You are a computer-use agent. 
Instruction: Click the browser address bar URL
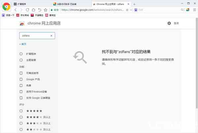coord(92,10)
